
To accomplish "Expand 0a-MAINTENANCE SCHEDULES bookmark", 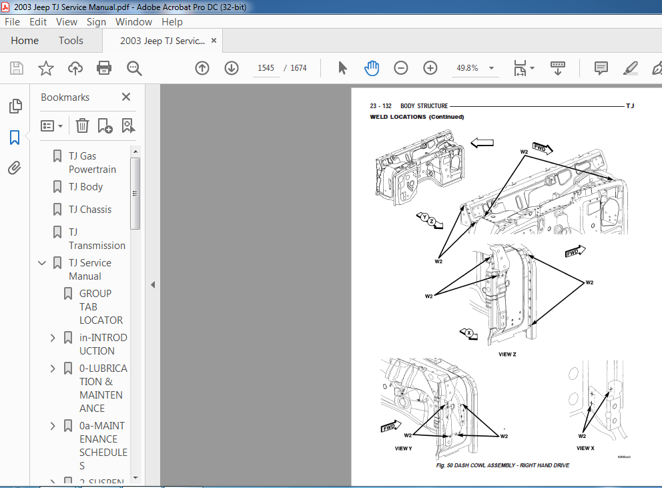I will coord(53,426).
